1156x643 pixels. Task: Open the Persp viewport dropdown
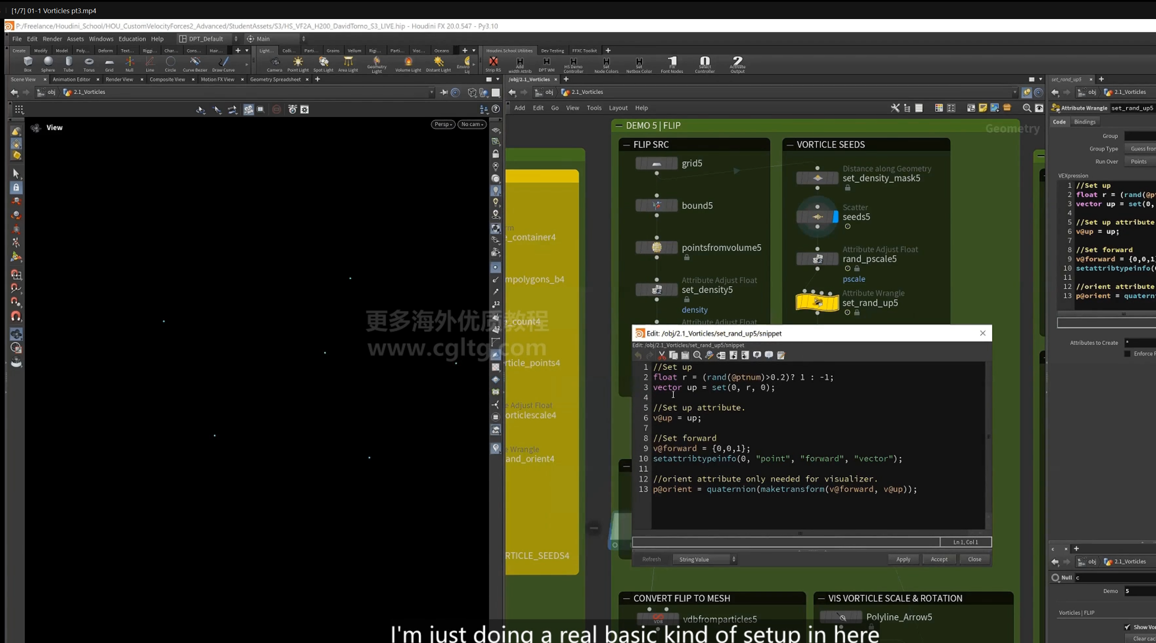pos(443,124)
